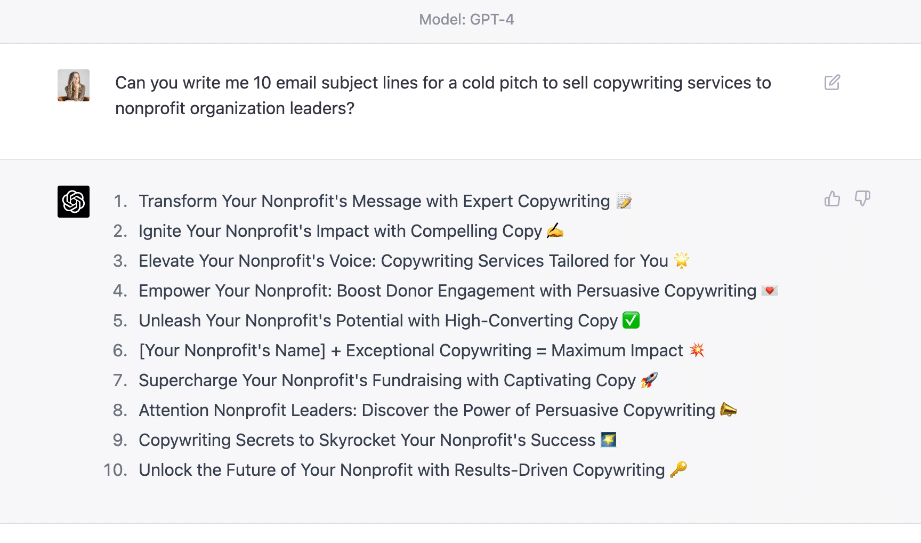Click the Model: GPT-4 header label
The height and width of the screenshot is (543, 921).
(466, 20)
